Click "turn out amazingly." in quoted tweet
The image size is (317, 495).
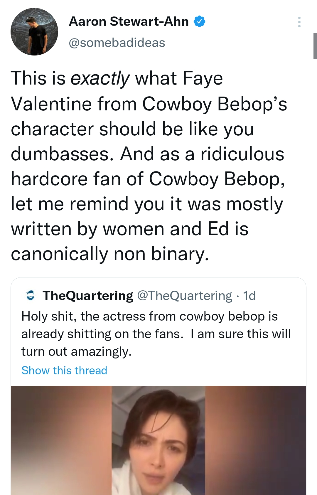(76, 352)
